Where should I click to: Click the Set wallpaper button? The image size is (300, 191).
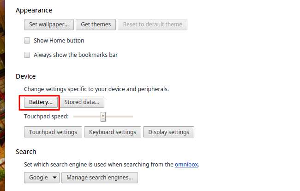[48, 24]
